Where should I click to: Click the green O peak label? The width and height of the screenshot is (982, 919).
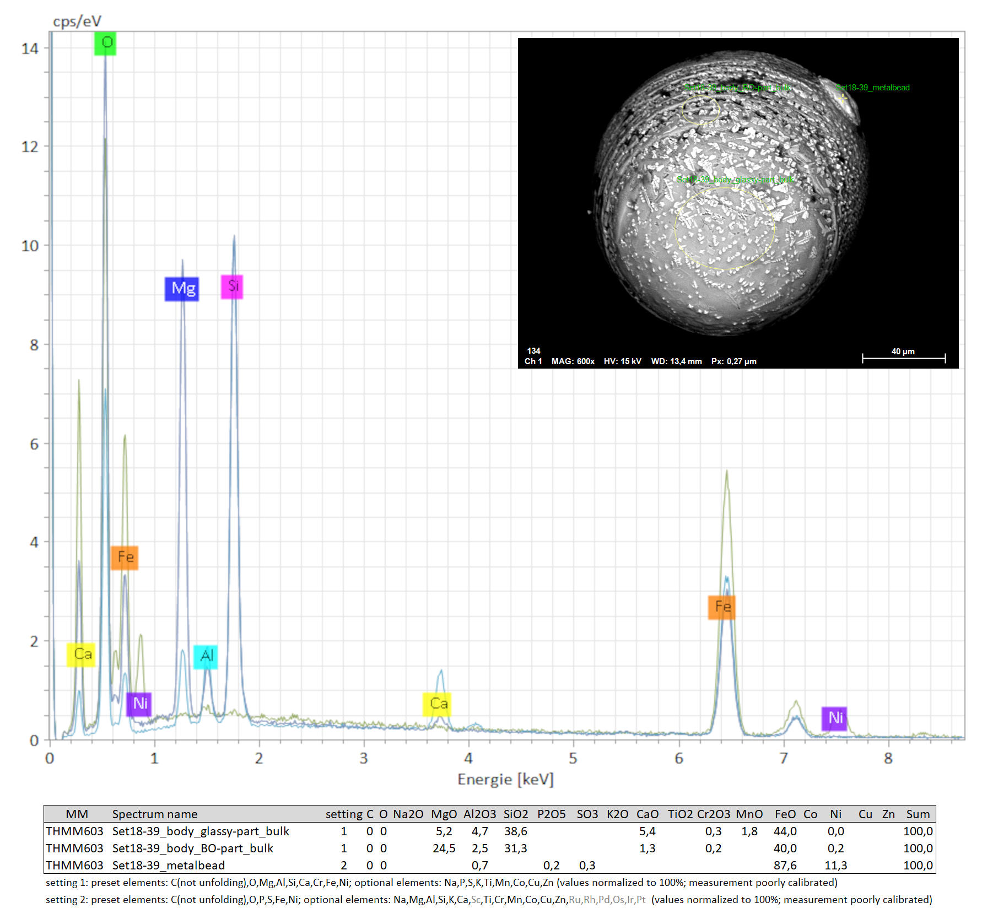tap(105, 43)
